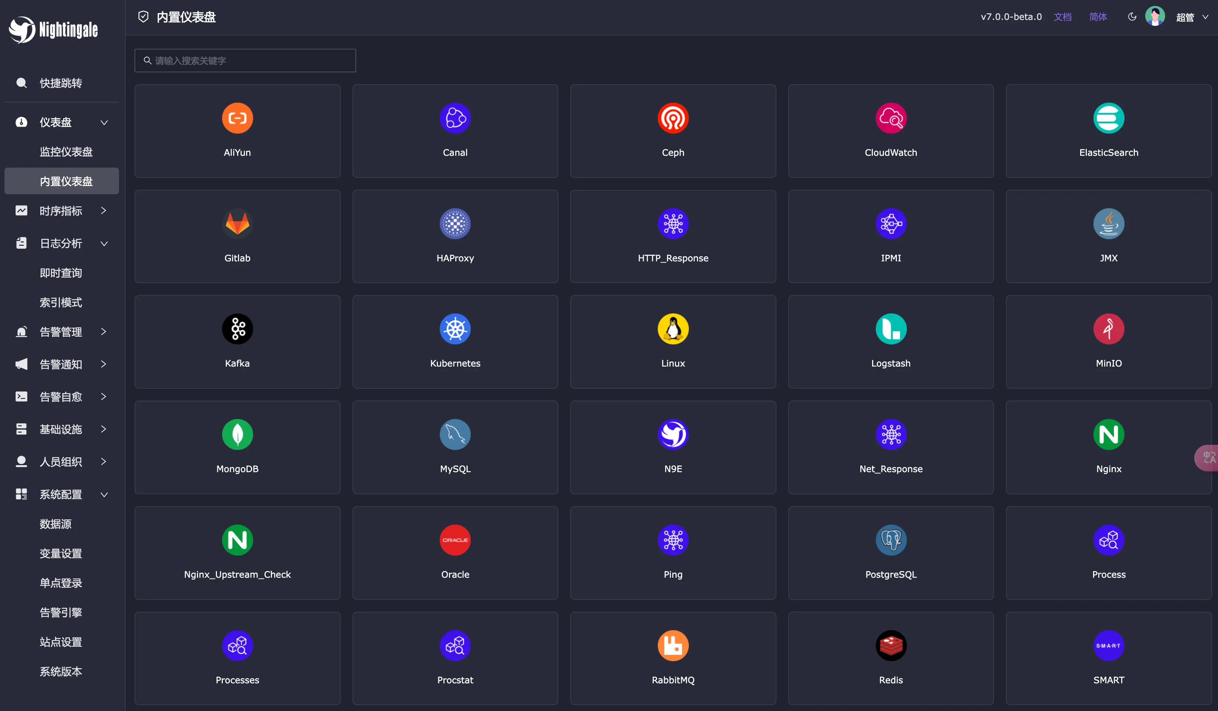
Task: Click the 即时查询 menu item
Action: (x=62, y=272)
